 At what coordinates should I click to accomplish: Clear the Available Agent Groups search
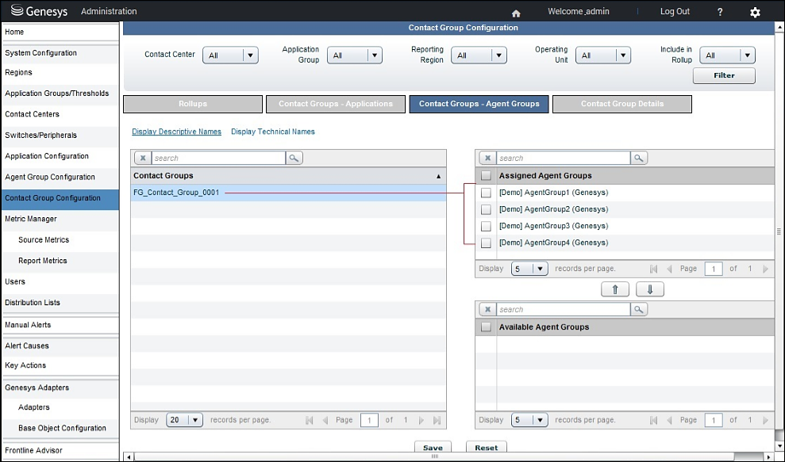tap(487, 310)
